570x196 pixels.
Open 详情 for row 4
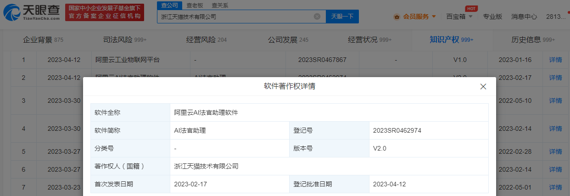pos(556,129)
